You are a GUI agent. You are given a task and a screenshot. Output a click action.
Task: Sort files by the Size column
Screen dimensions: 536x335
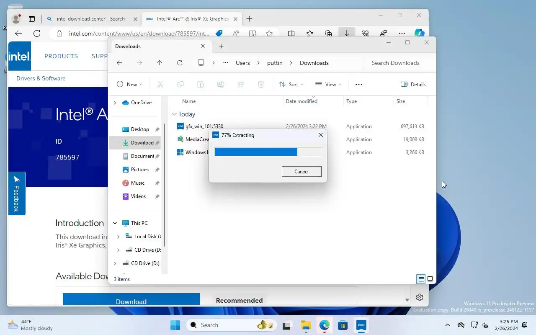click(x=401, y=101)
